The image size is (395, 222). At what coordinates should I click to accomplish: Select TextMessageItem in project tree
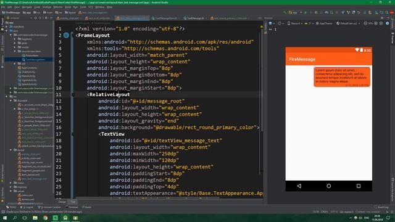[x=33, y=60]
